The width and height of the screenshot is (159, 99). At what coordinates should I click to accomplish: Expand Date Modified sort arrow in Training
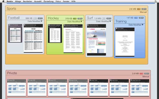[143, 25]
